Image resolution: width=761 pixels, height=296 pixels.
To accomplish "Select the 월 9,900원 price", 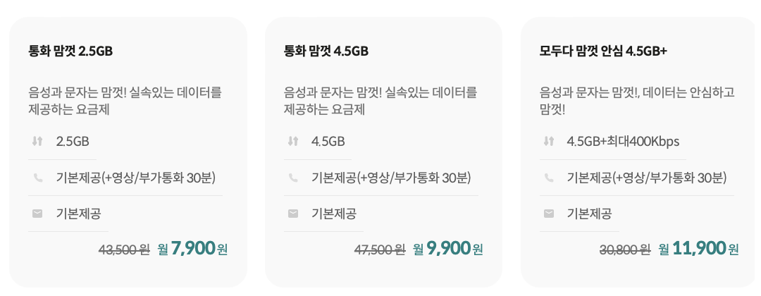I will [x=448, y=249].
